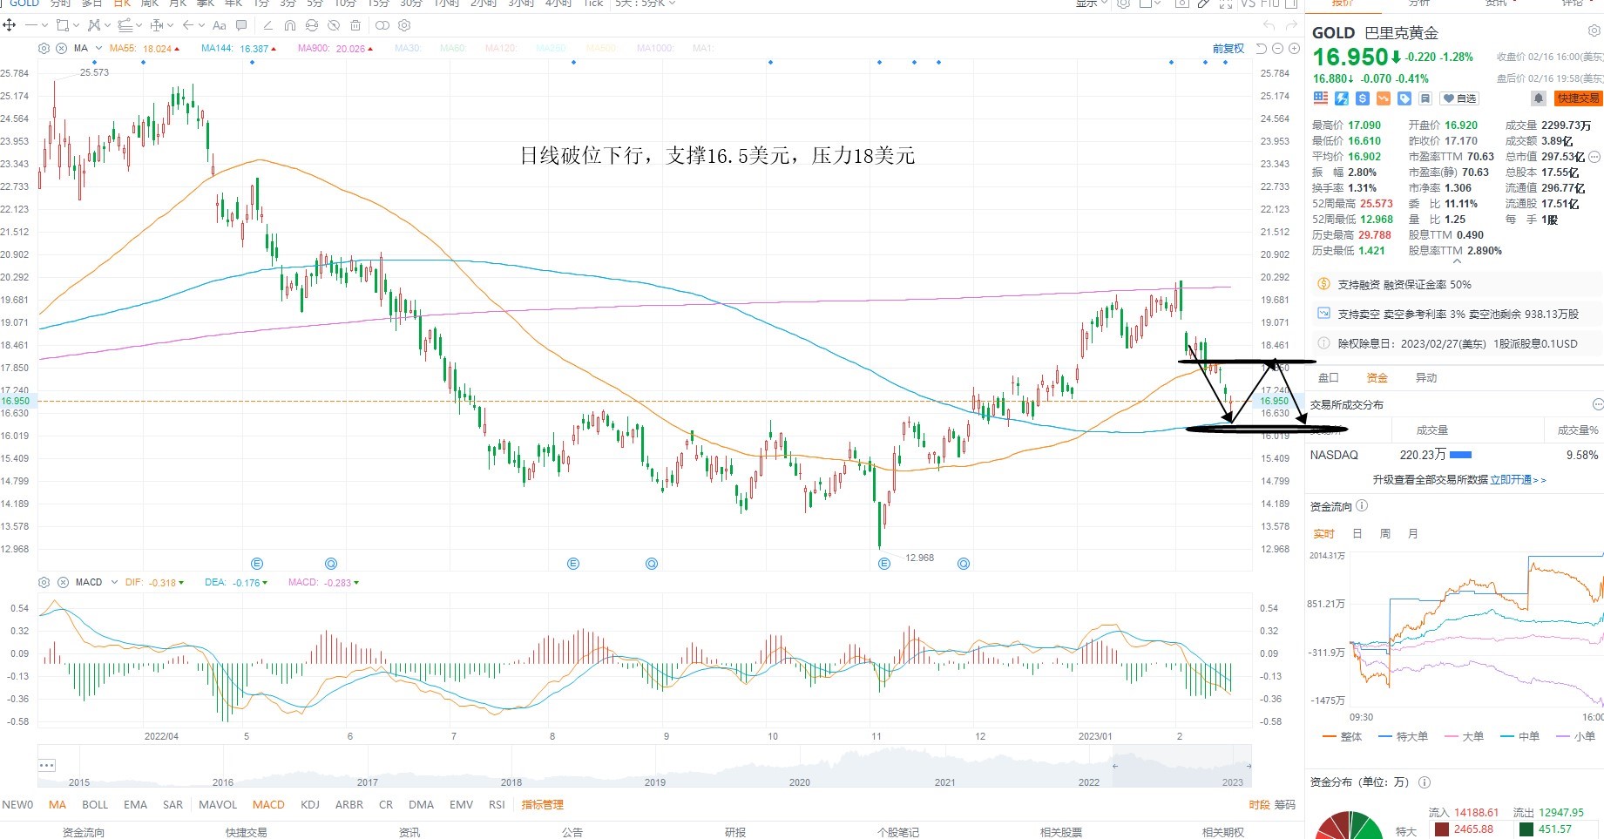The width and height of the screenshot is (1604, 839).
Task: Zoom out chart with minus circle icon
Action: coord(1278,49)
